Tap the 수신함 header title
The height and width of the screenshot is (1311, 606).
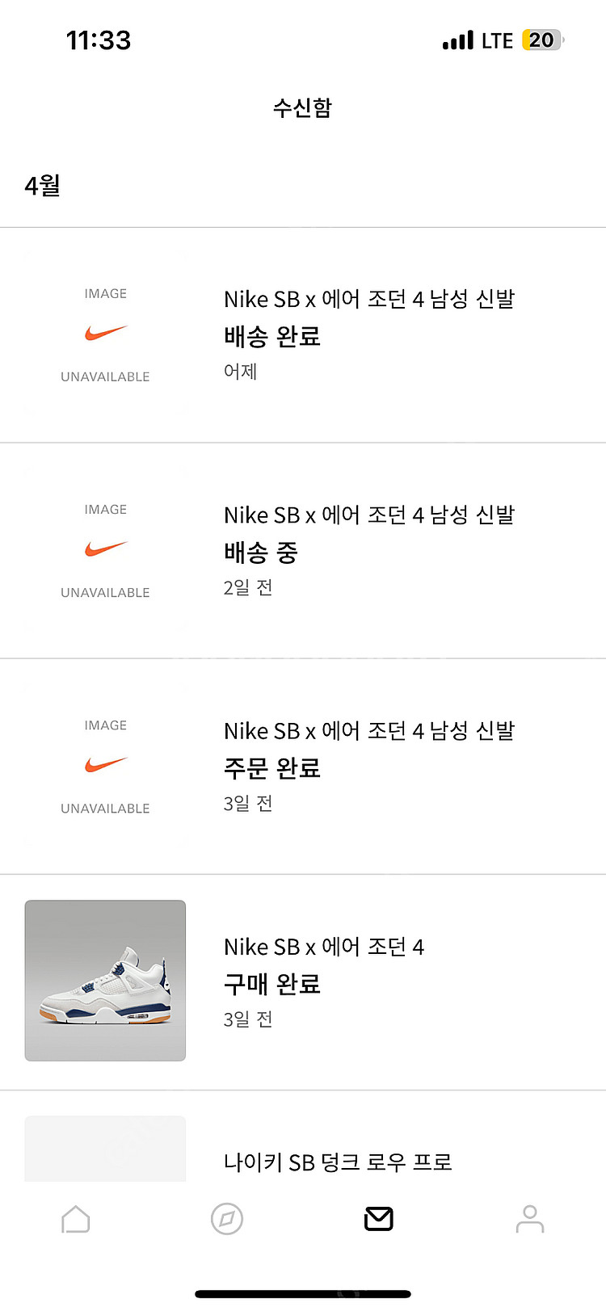[303, 107]
